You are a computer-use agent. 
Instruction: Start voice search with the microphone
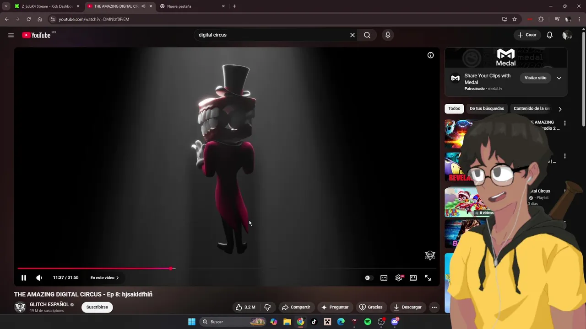click(x=388, y=35)
